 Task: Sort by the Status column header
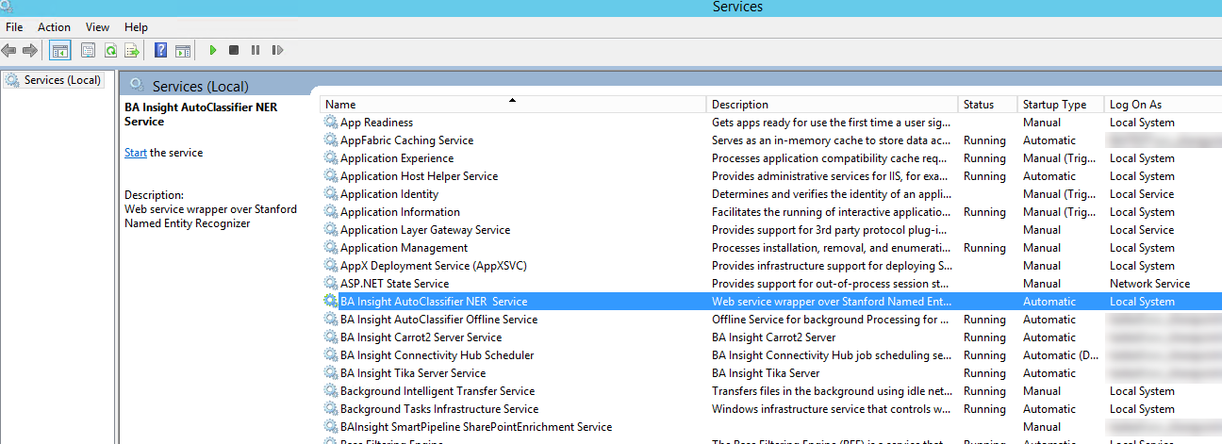[979, 105]
